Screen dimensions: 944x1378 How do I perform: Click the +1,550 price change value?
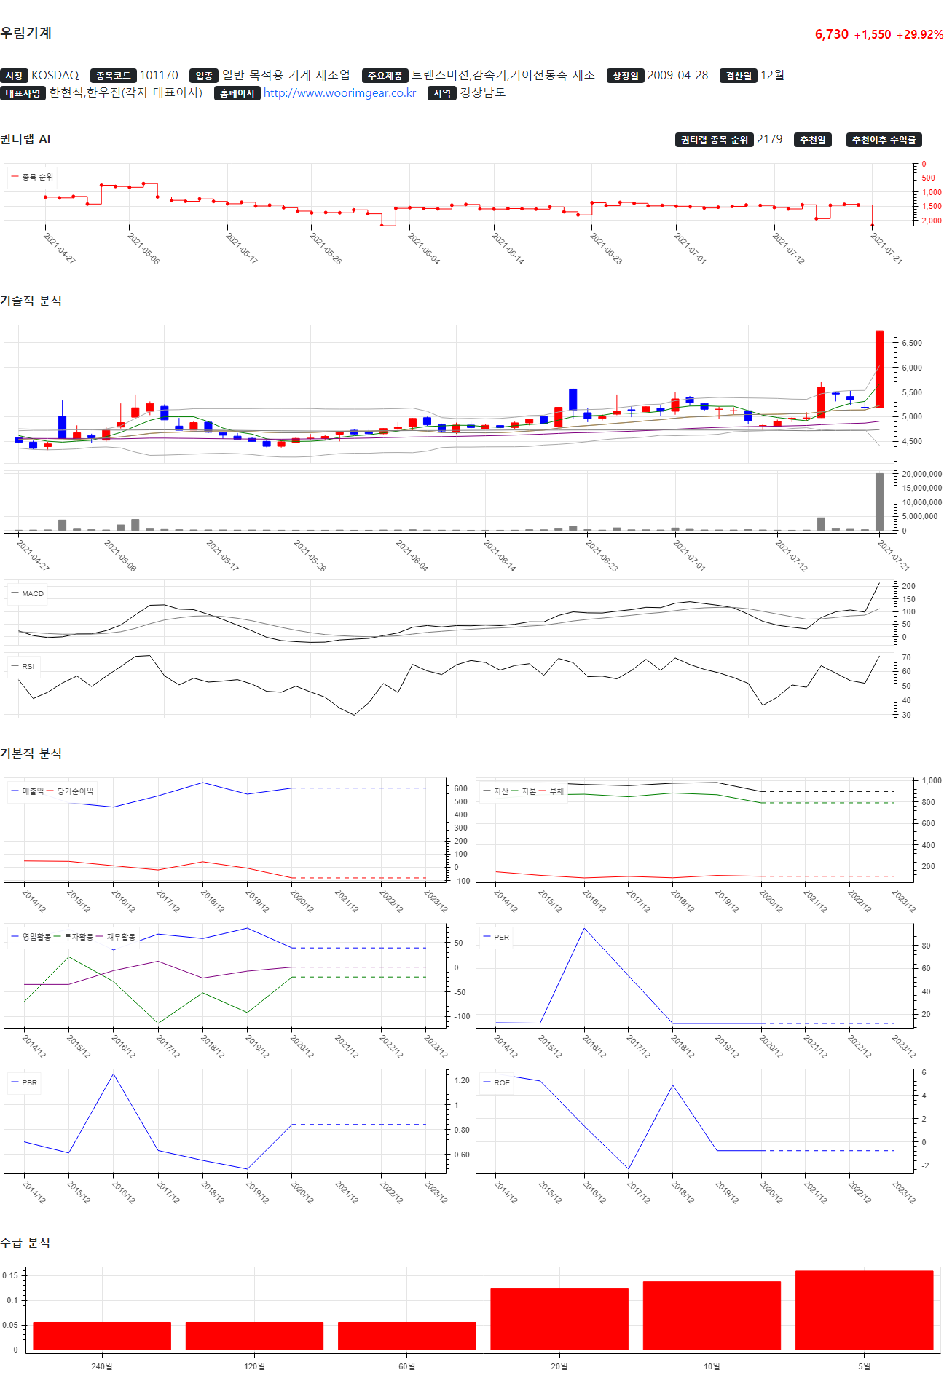873,34
